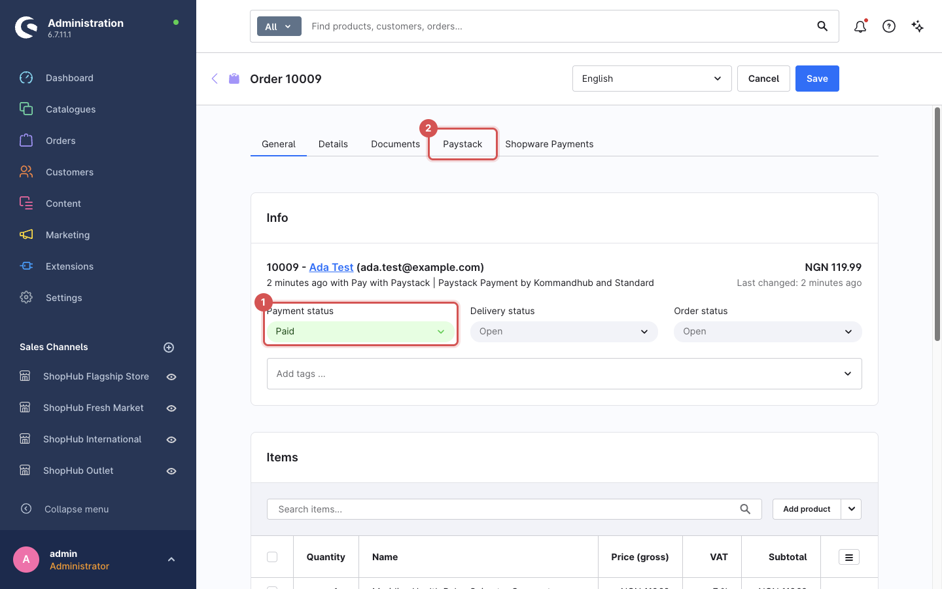Open ShopHub International sales channel
The image size is (942, 589).
[92, 439]
